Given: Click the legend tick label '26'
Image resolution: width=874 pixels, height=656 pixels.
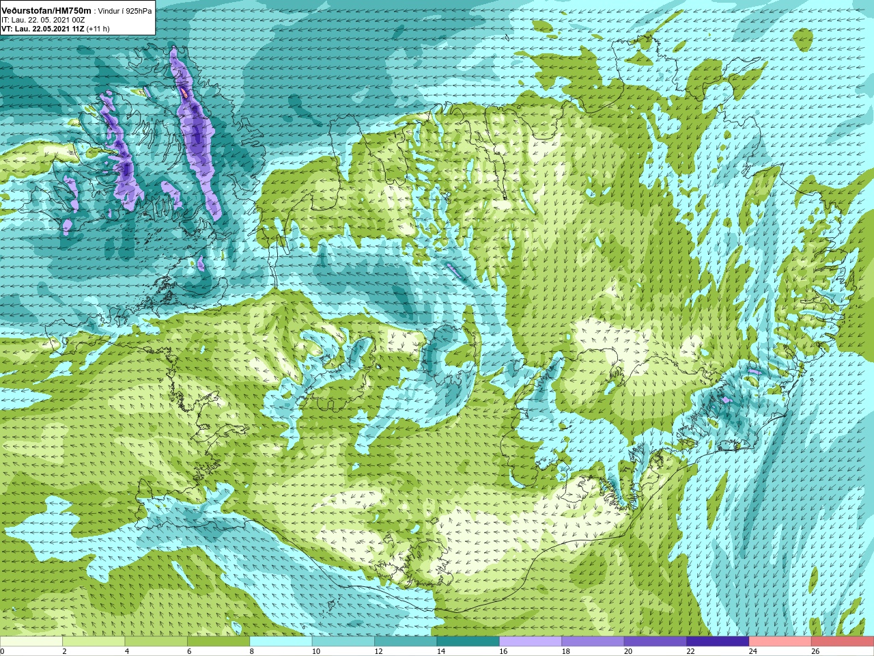Looking at the screenshot, I should tap(815, 651).
